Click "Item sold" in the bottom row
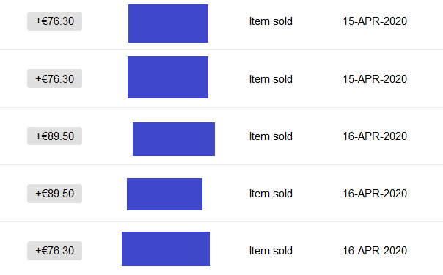This screenshot has height=275, width=443. tap(271, 251)
